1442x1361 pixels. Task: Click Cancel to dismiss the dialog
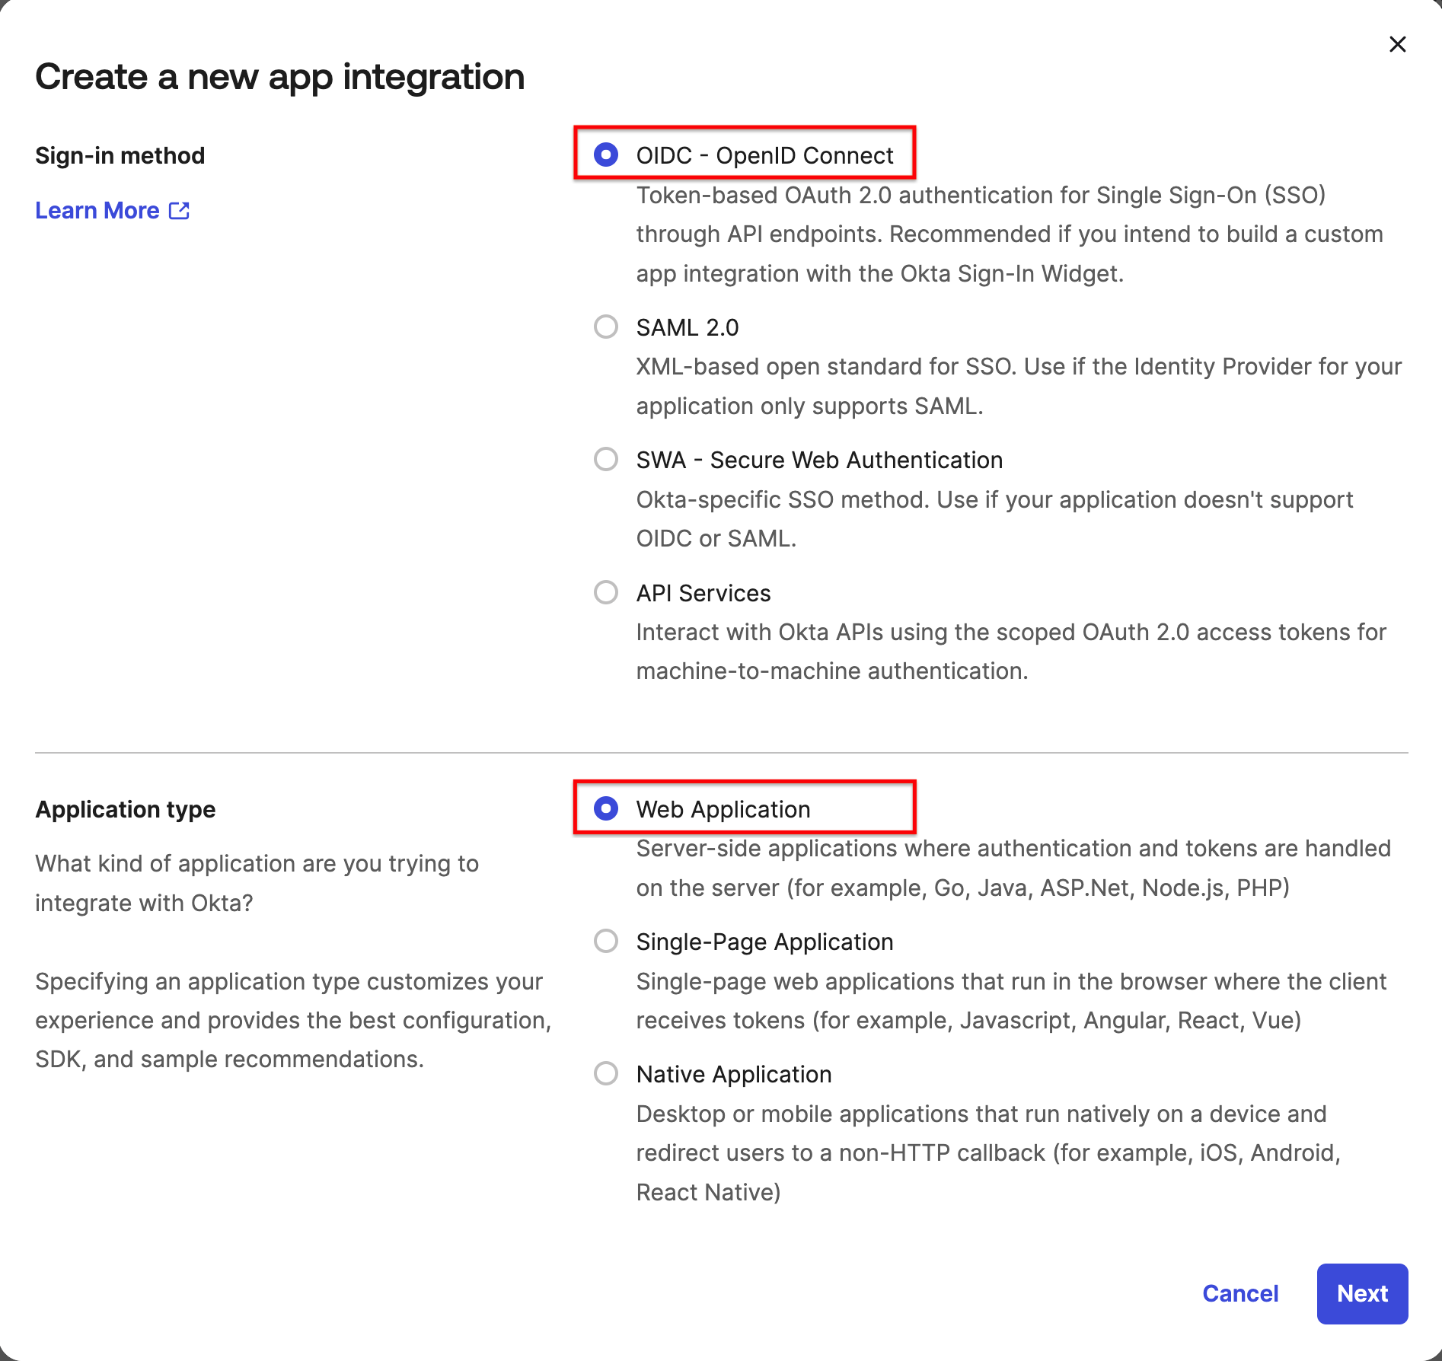[x=1240, y=1294]
